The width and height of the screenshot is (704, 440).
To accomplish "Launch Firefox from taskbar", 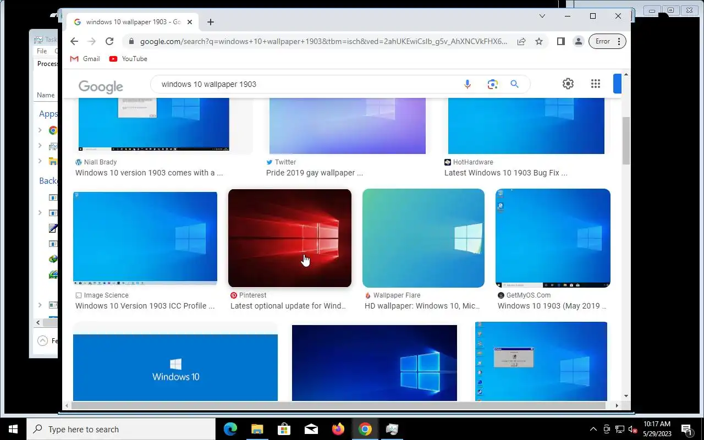I will [x=338, y=429].
